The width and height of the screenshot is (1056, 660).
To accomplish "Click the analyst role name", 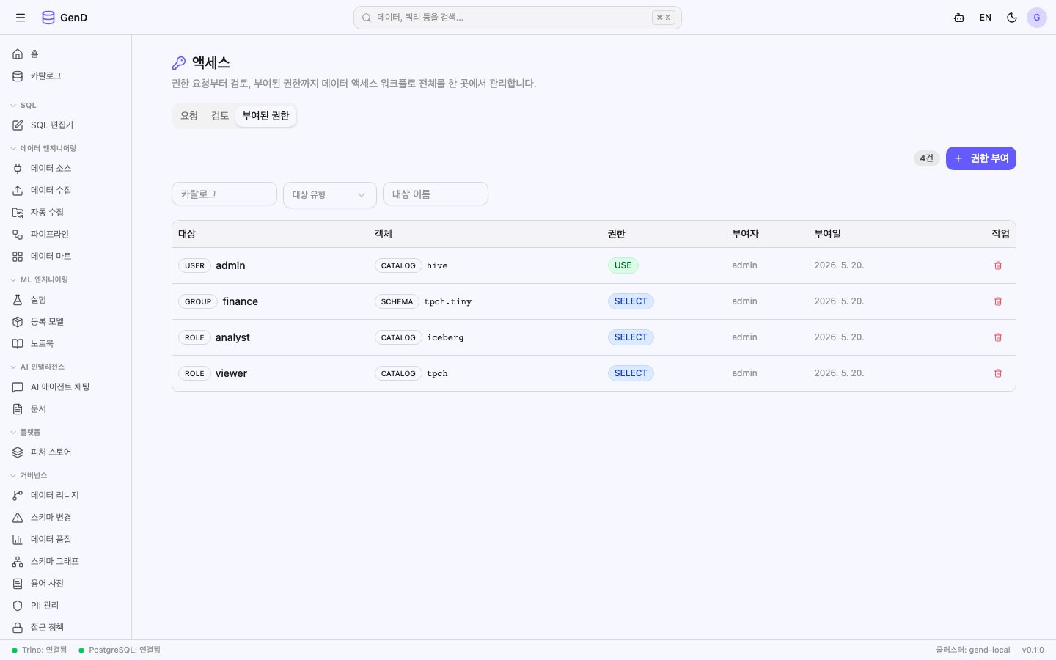I will [x=232, y=337].
